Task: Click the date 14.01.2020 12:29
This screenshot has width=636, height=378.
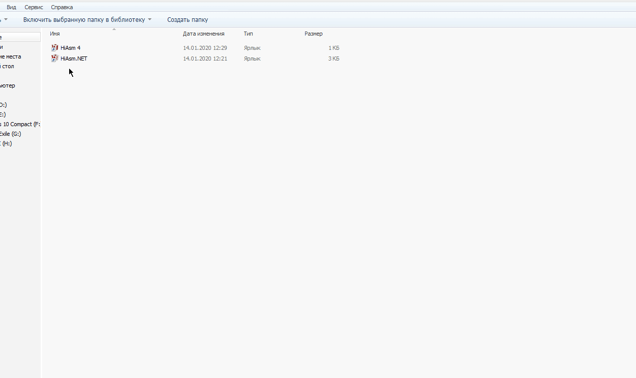Action: click(x=205, y=48)
